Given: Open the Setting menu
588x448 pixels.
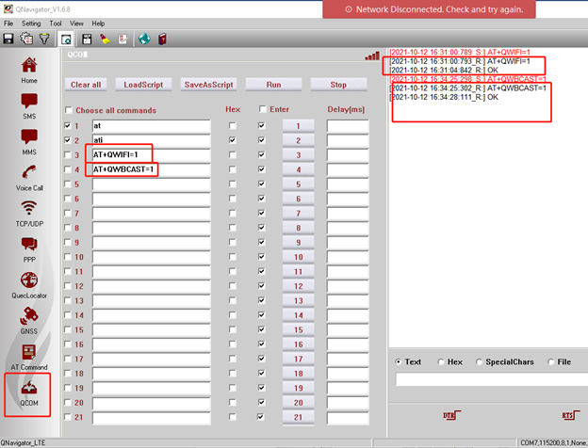Looking at the screenshot, I should click(31, 23).
